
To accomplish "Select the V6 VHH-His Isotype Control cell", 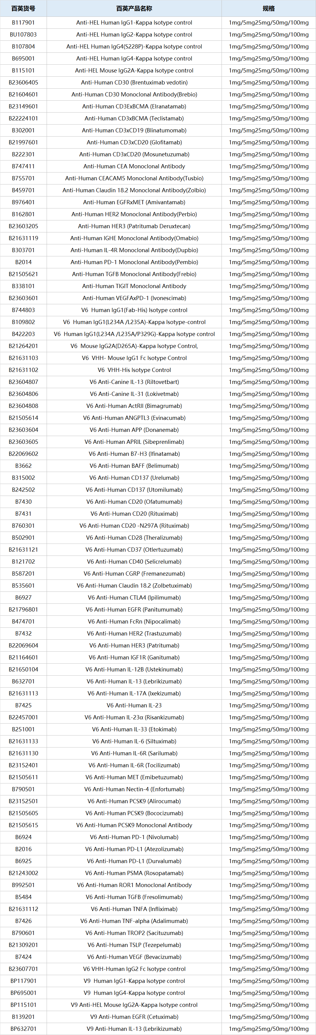I will 134,370.
